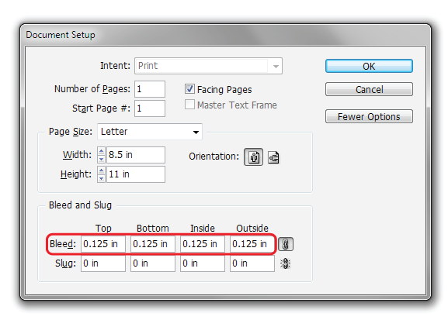
Task: Toggle the slug chain link icon
Action: 286,263
